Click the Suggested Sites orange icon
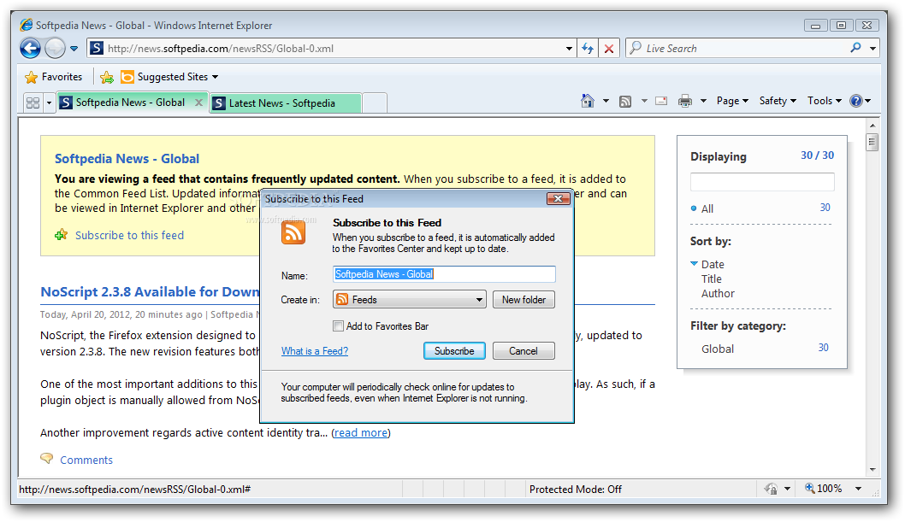Viewport: 905px width, 522px height. (x=127, y=77)
